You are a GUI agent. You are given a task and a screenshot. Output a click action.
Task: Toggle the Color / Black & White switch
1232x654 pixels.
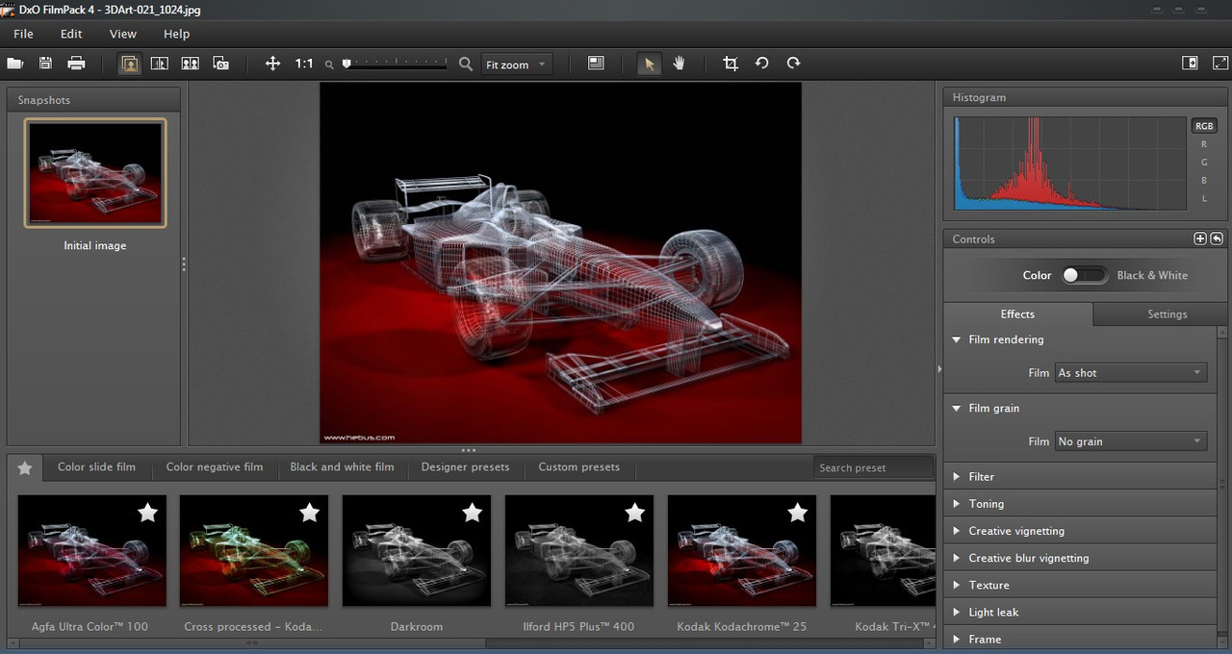pos(1085,275)
